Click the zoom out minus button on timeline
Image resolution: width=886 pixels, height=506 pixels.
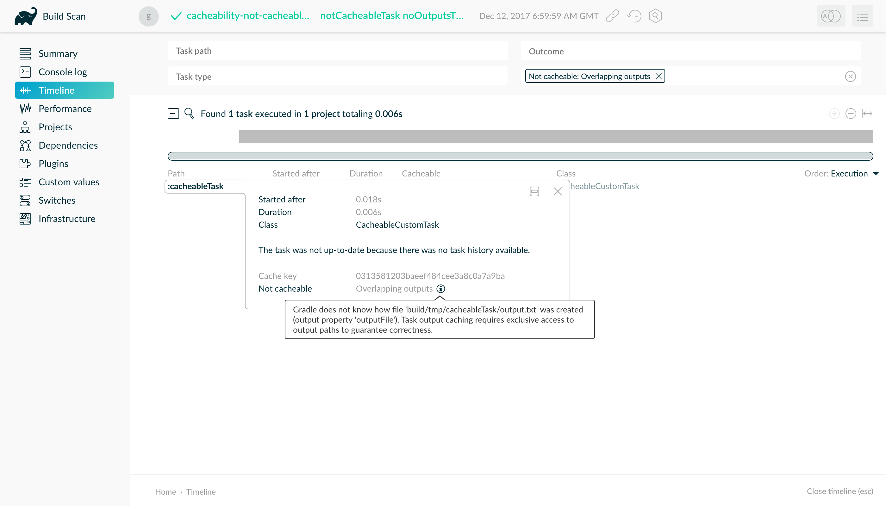pos(851,114)
